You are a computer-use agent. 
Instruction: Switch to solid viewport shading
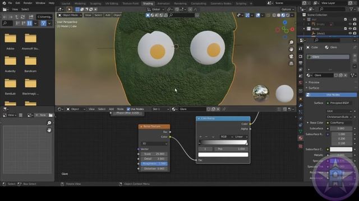[279, 15]
